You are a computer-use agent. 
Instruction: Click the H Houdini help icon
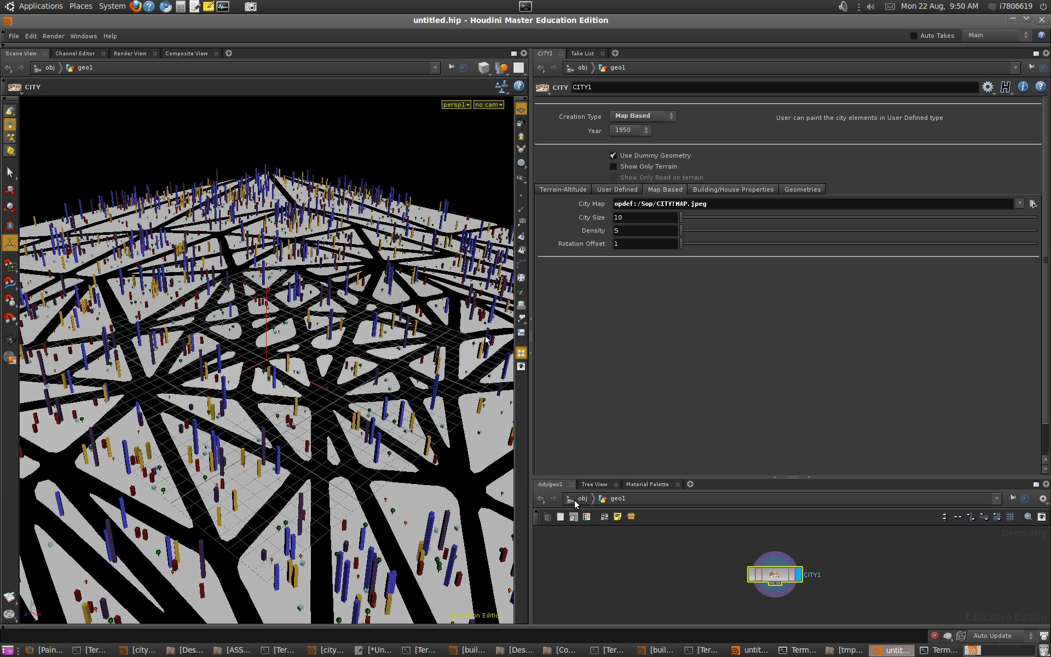pos(1006,87)
